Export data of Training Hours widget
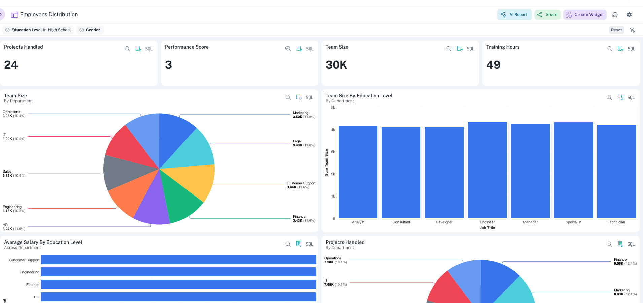The height and width of the screenshot is (303, 643). tap(620, 49)
